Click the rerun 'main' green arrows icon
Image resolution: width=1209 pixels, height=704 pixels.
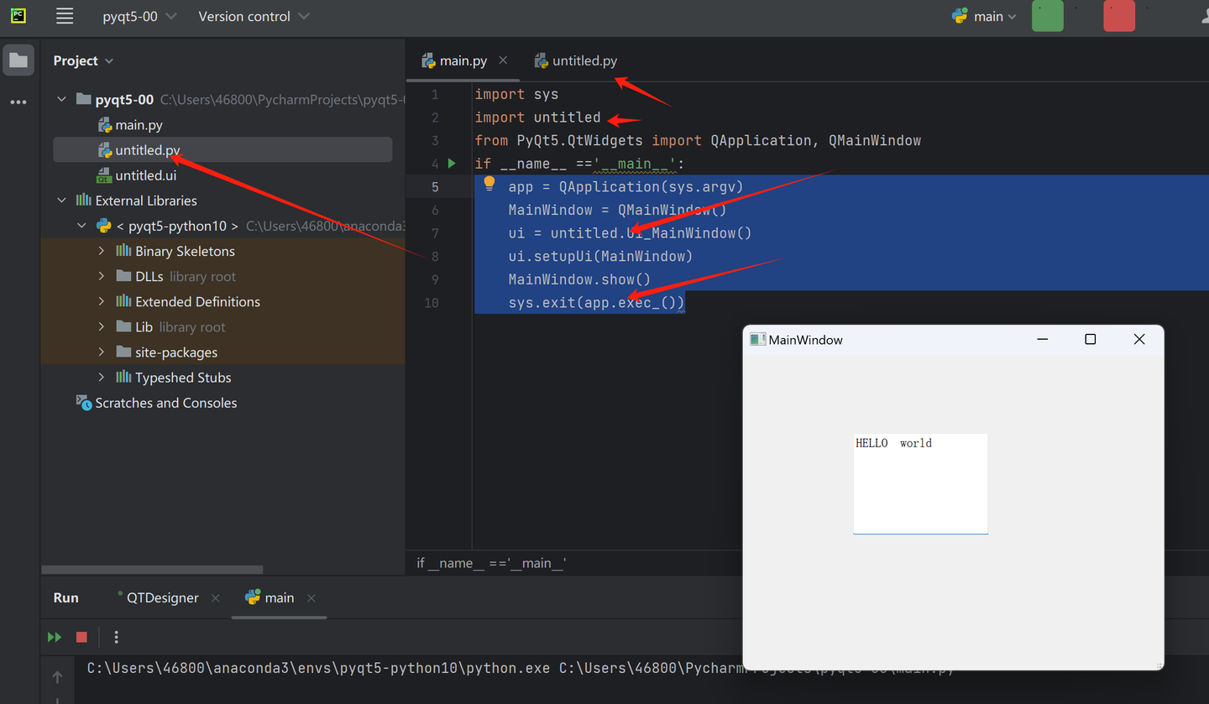(55, 638)
